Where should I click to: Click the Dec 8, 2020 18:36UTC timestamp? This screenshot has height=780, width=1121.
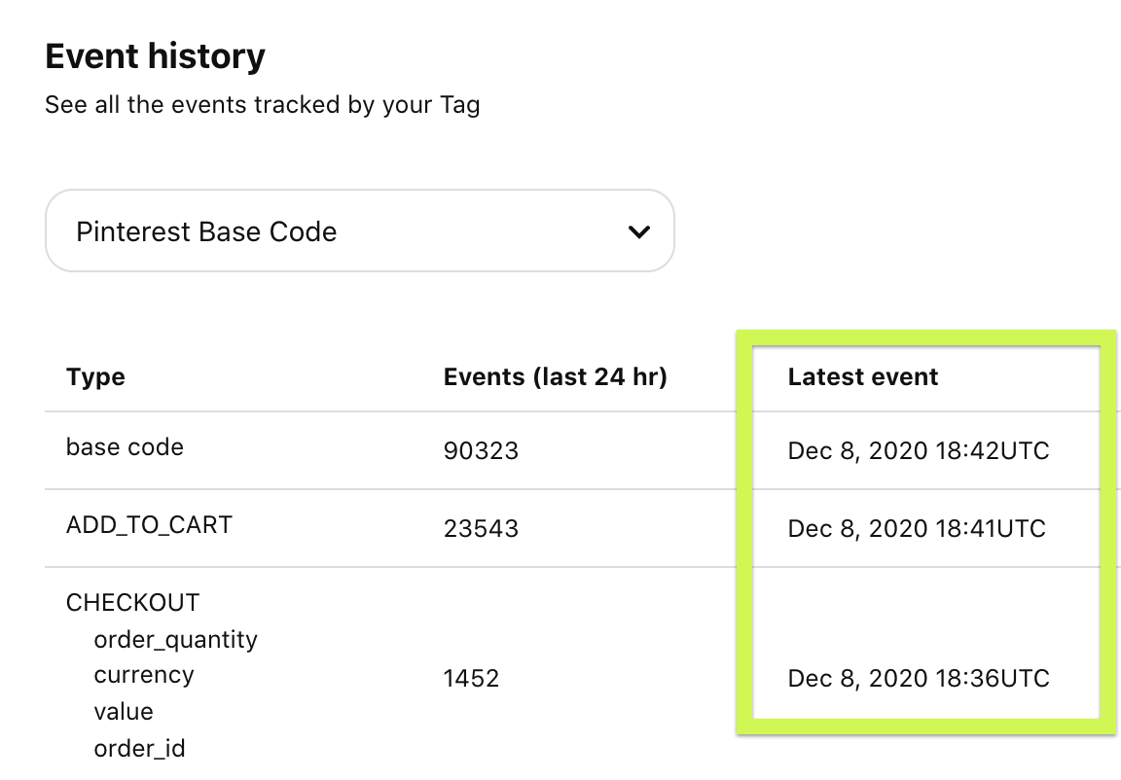click(918, 679)
